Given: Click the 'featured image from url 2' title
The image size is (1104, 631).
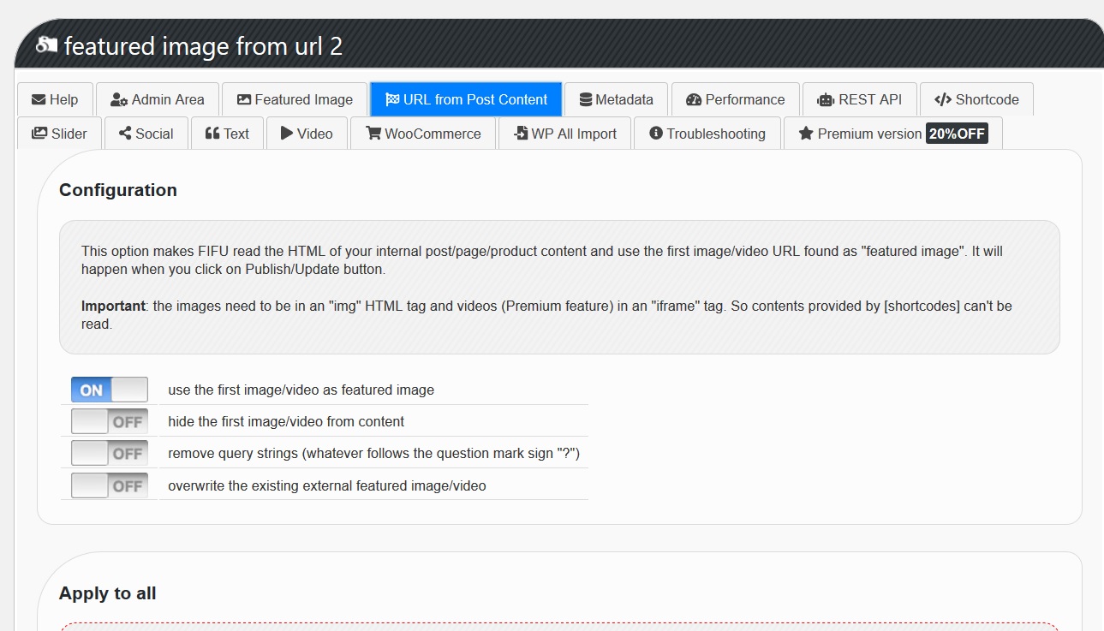Looking at the screenshot, I should coord(203,45).
